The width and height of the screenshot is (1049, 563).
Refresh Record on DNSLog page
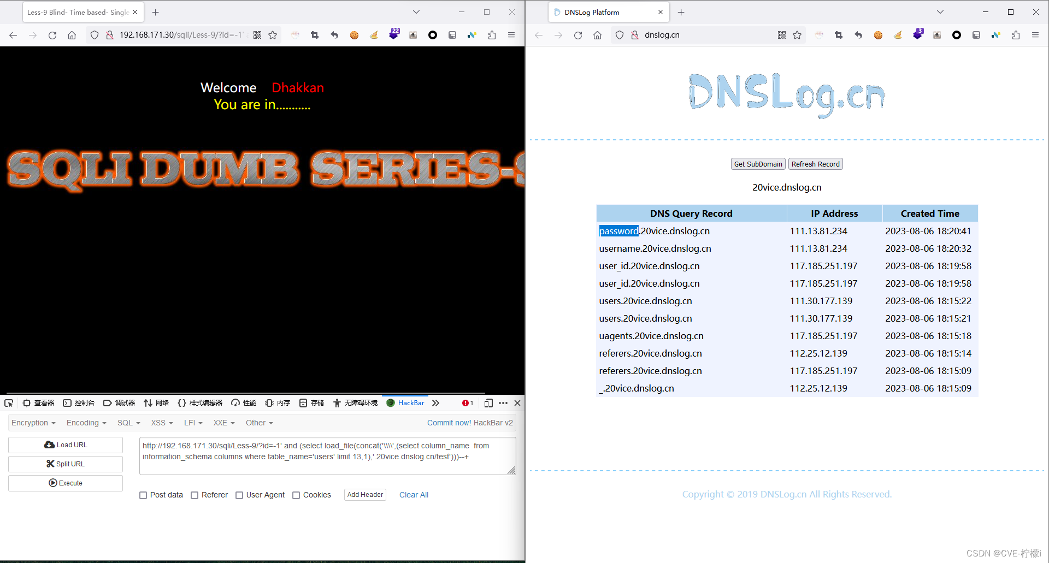(815, 164)
